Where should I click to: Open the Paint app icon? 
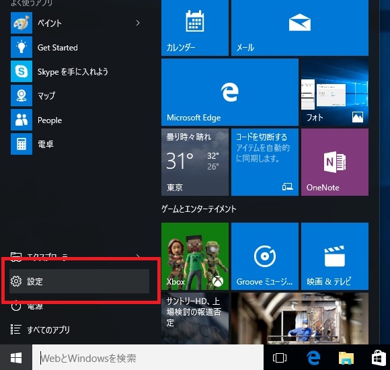click(x=22, y=23)
